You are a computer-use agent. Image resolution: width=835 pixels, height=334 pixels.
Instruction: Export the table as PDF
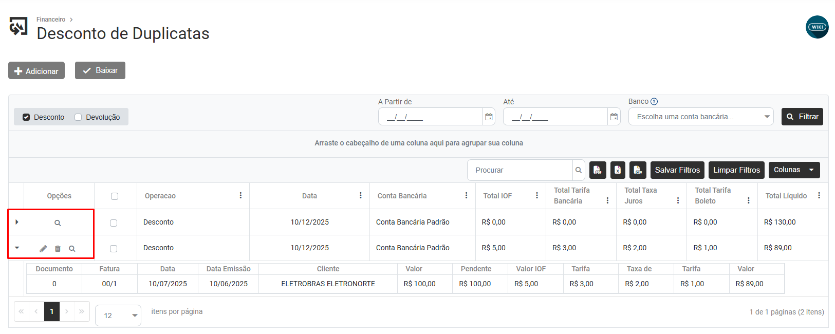[598, 170]
